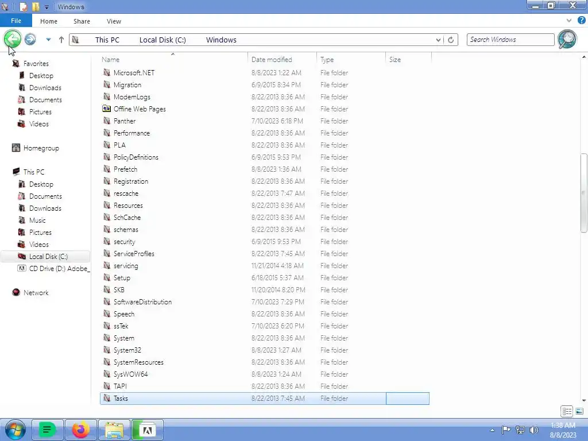
Task: Click Windows breadcrumb in address bar
Action: (x=221, y=40)
